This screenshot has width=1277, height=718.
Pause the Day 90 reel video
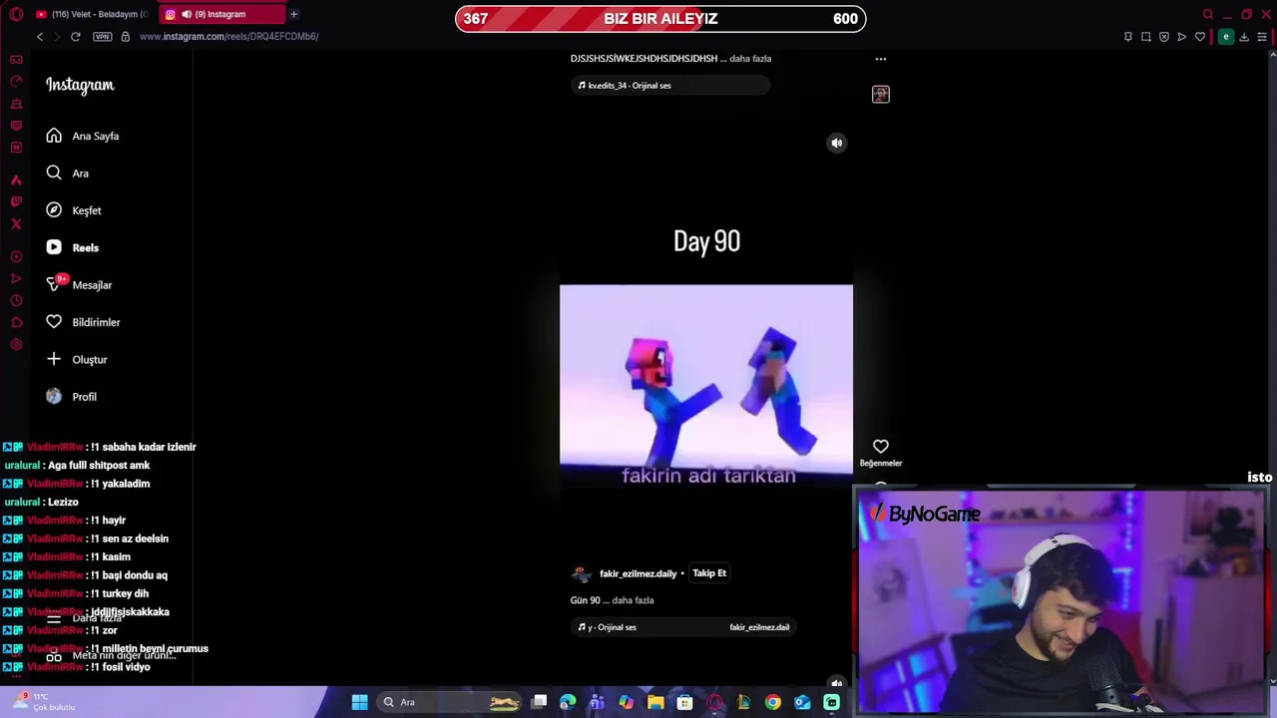[706, 379]
